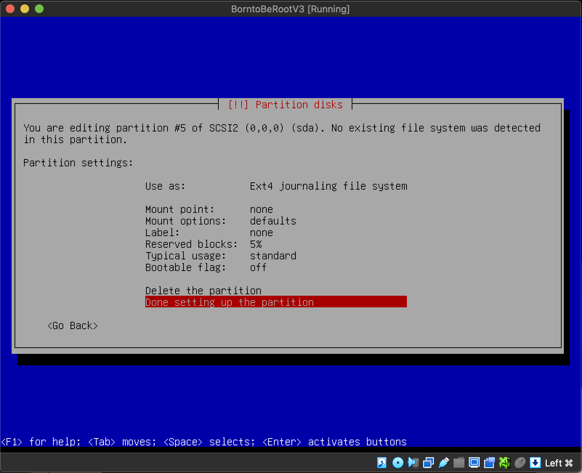This screenshot has height=473, width=582.
Task: Toggle the Bootable flag off row
Action: [276, 267]
